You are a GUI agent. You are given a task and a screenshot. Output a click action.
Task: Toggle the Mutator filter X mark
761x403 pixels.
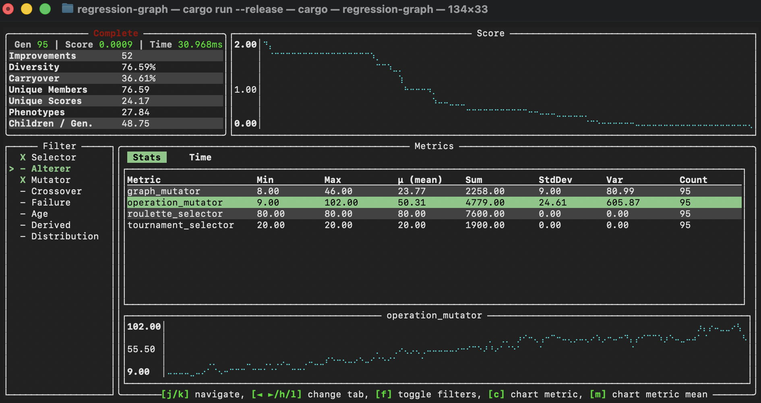pyautogui.click(x=23, y=180)
